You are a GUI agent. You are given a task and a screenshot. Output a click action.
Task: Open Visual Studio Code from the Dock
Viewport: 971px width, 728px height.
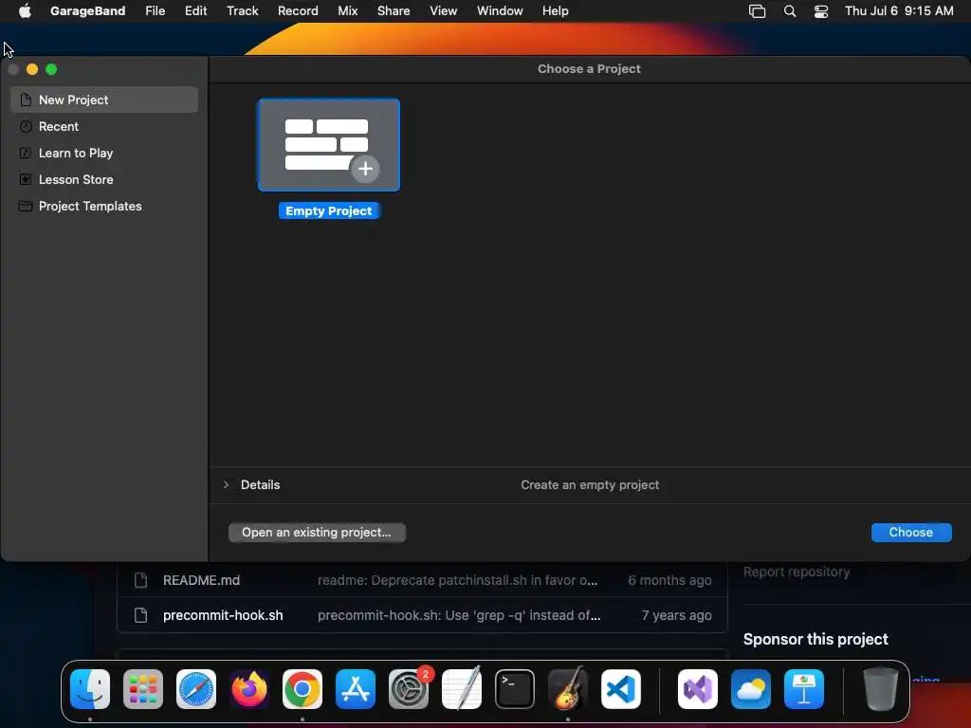pyautogui.click(x=621, y=689)
